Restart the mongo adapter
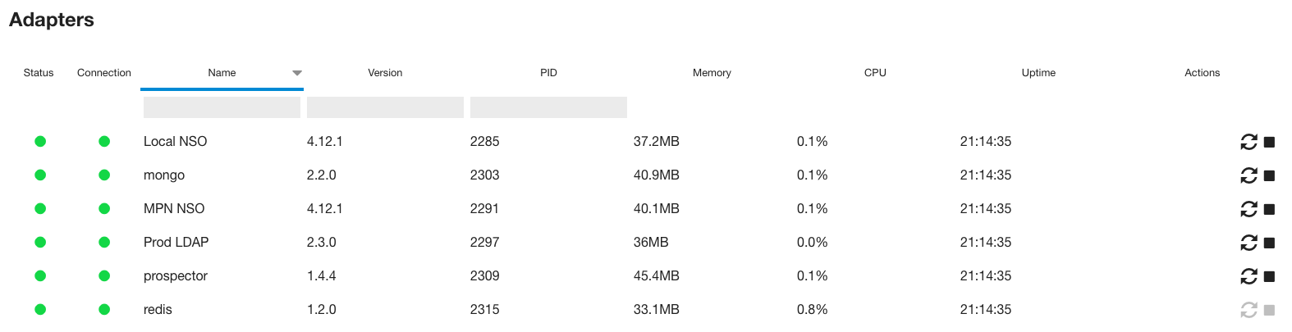The height and width of the screenshot is (332, 1292). (1248, 175)
